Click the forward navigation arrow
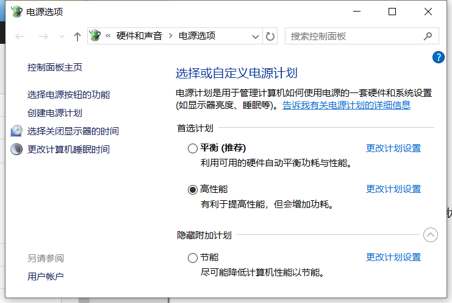This screenshot has height=303, width=452. [43, 37]
